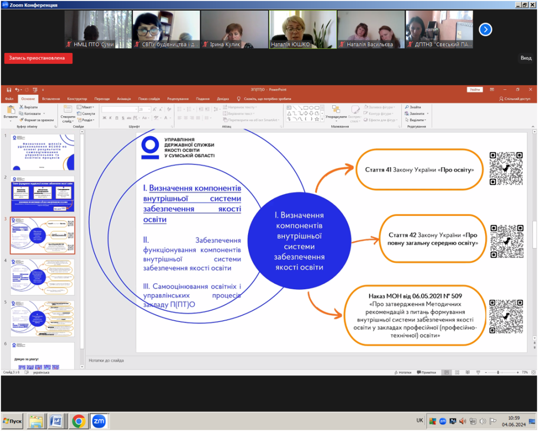Screen dimensions: 538x431
Task: Click the red Запись приостановлена button
Action: (x=38, y=58)
